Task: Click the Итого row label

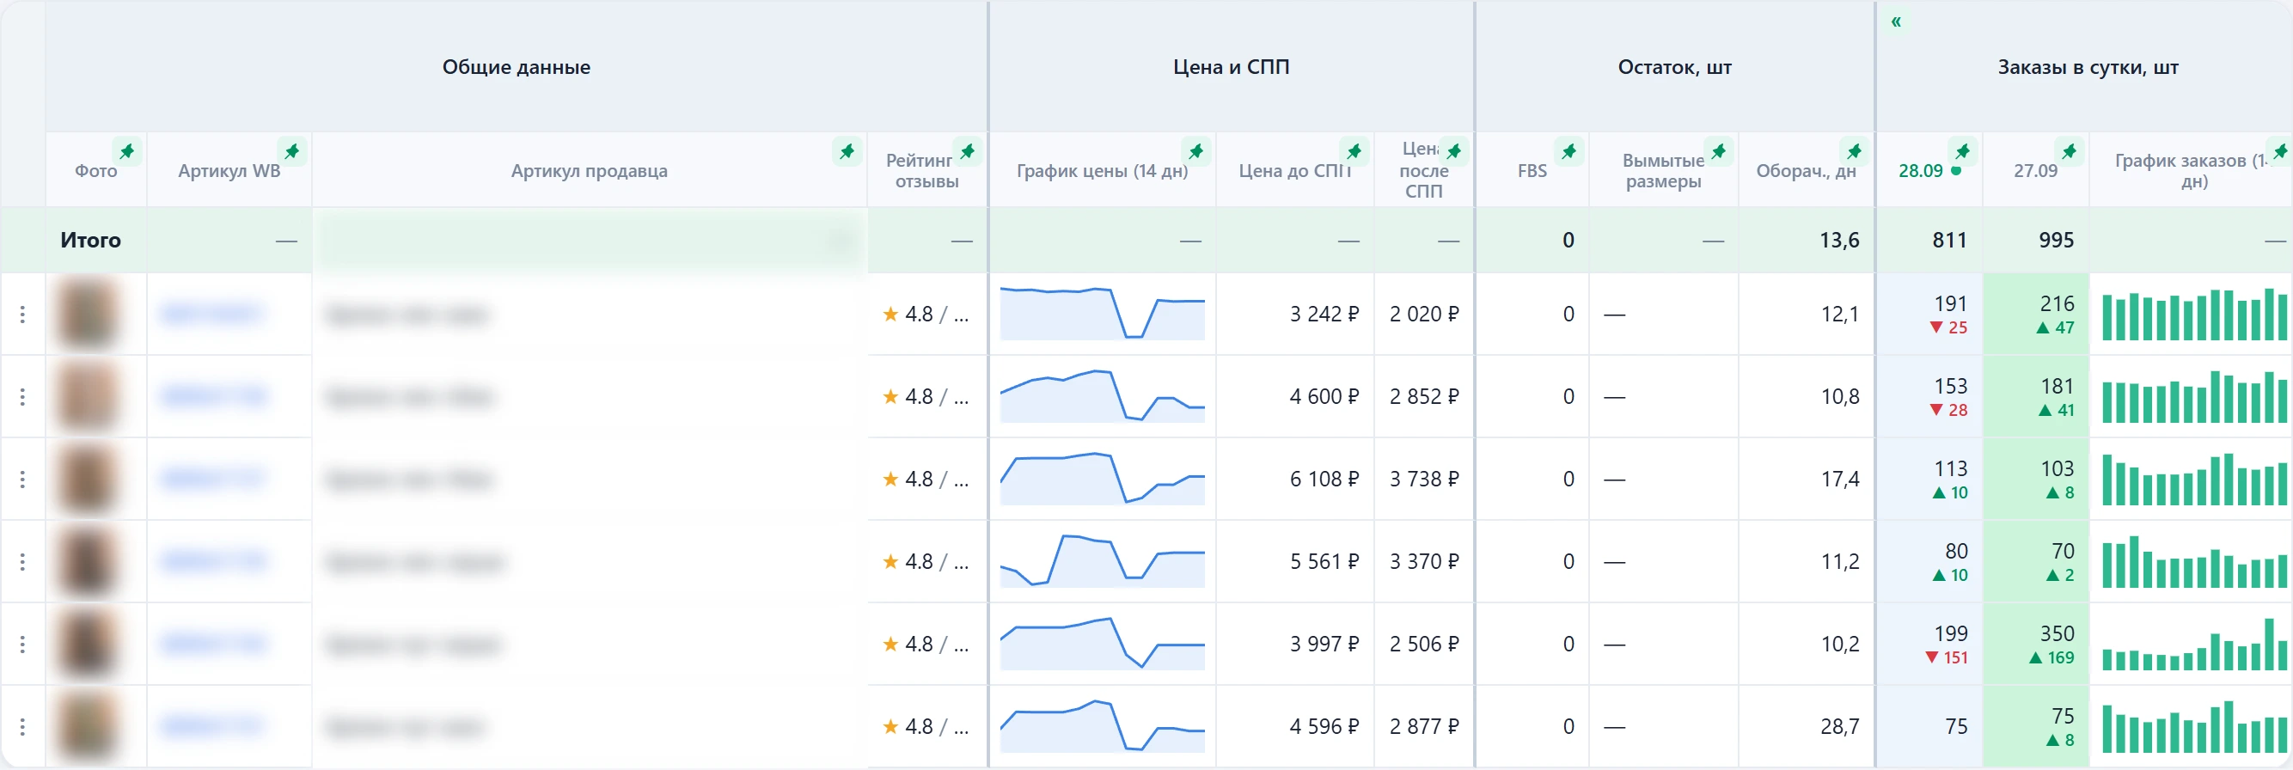Action: [x=90, y=241]
